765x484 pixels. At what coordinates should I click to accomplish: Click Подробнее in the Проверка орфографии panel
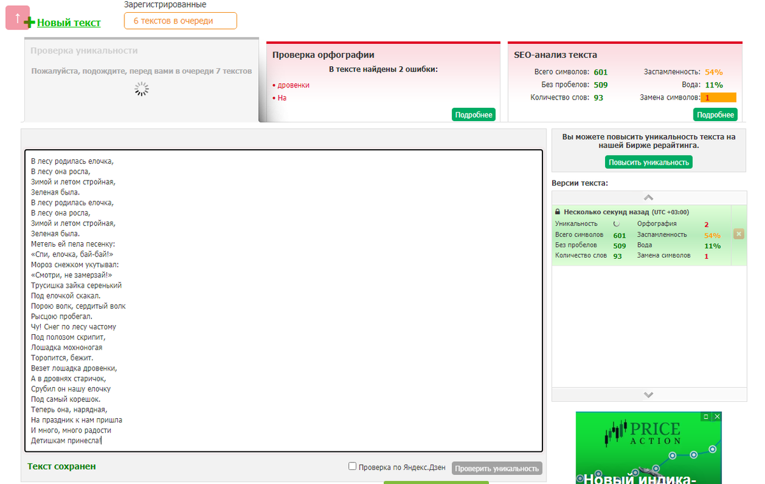(474, 115)
